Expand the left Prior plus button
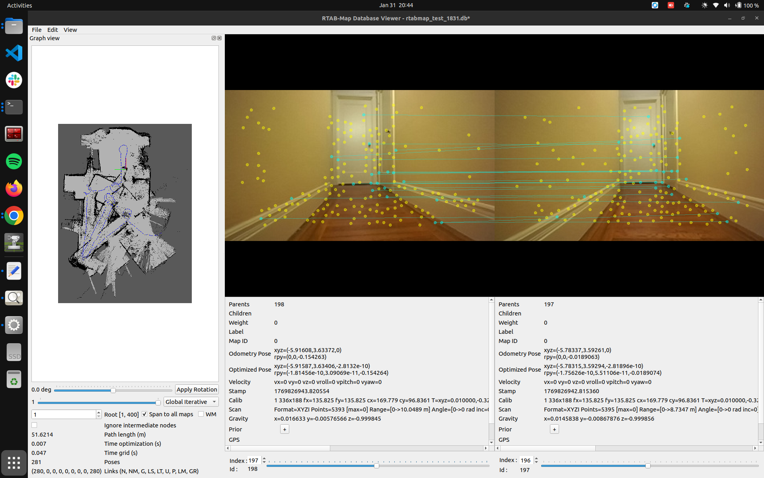The image size is (764, 478). [x=285, y=429]
